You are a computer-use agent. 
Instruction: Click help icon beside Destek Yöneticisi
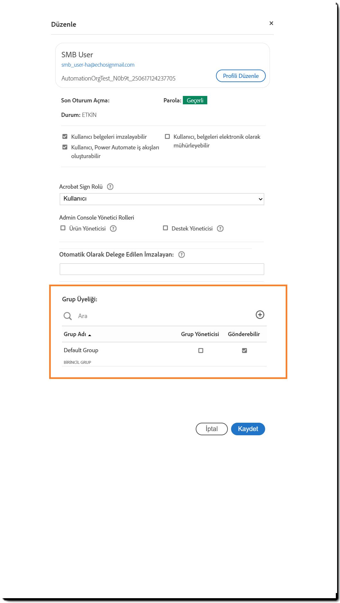click(220, 229)
